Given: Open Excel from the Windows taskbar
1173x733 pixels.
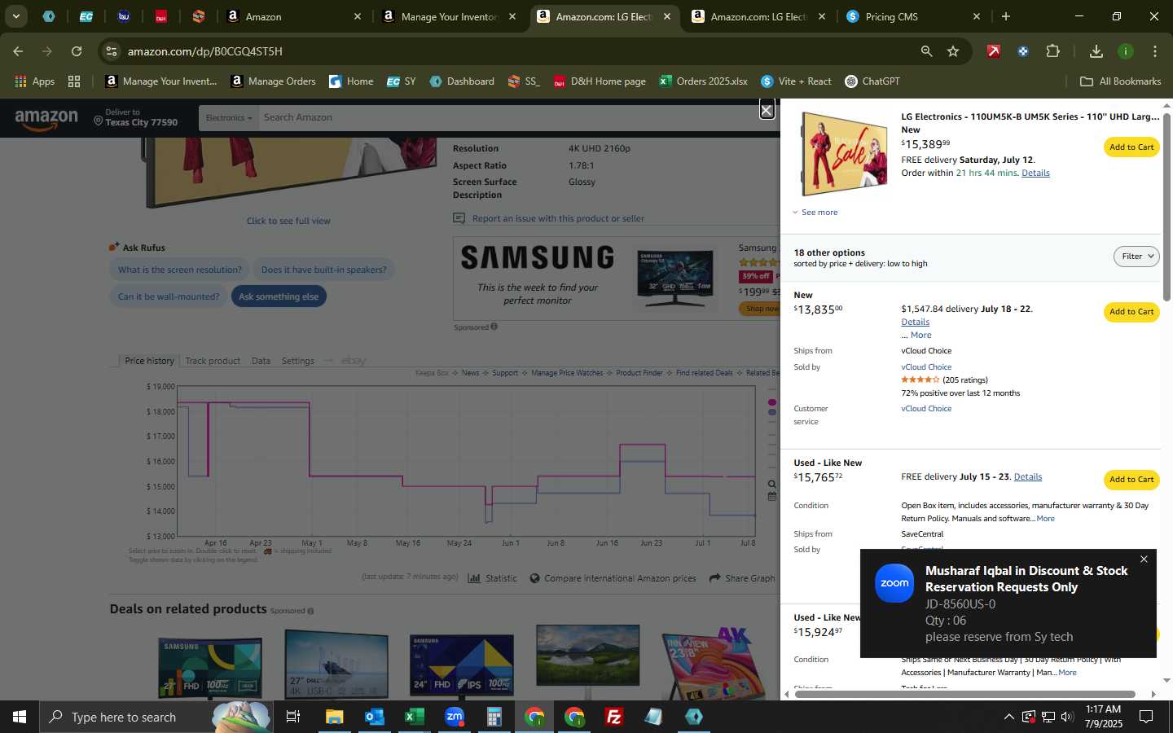Looking at the screenshot, I should [x=414, y=717].
